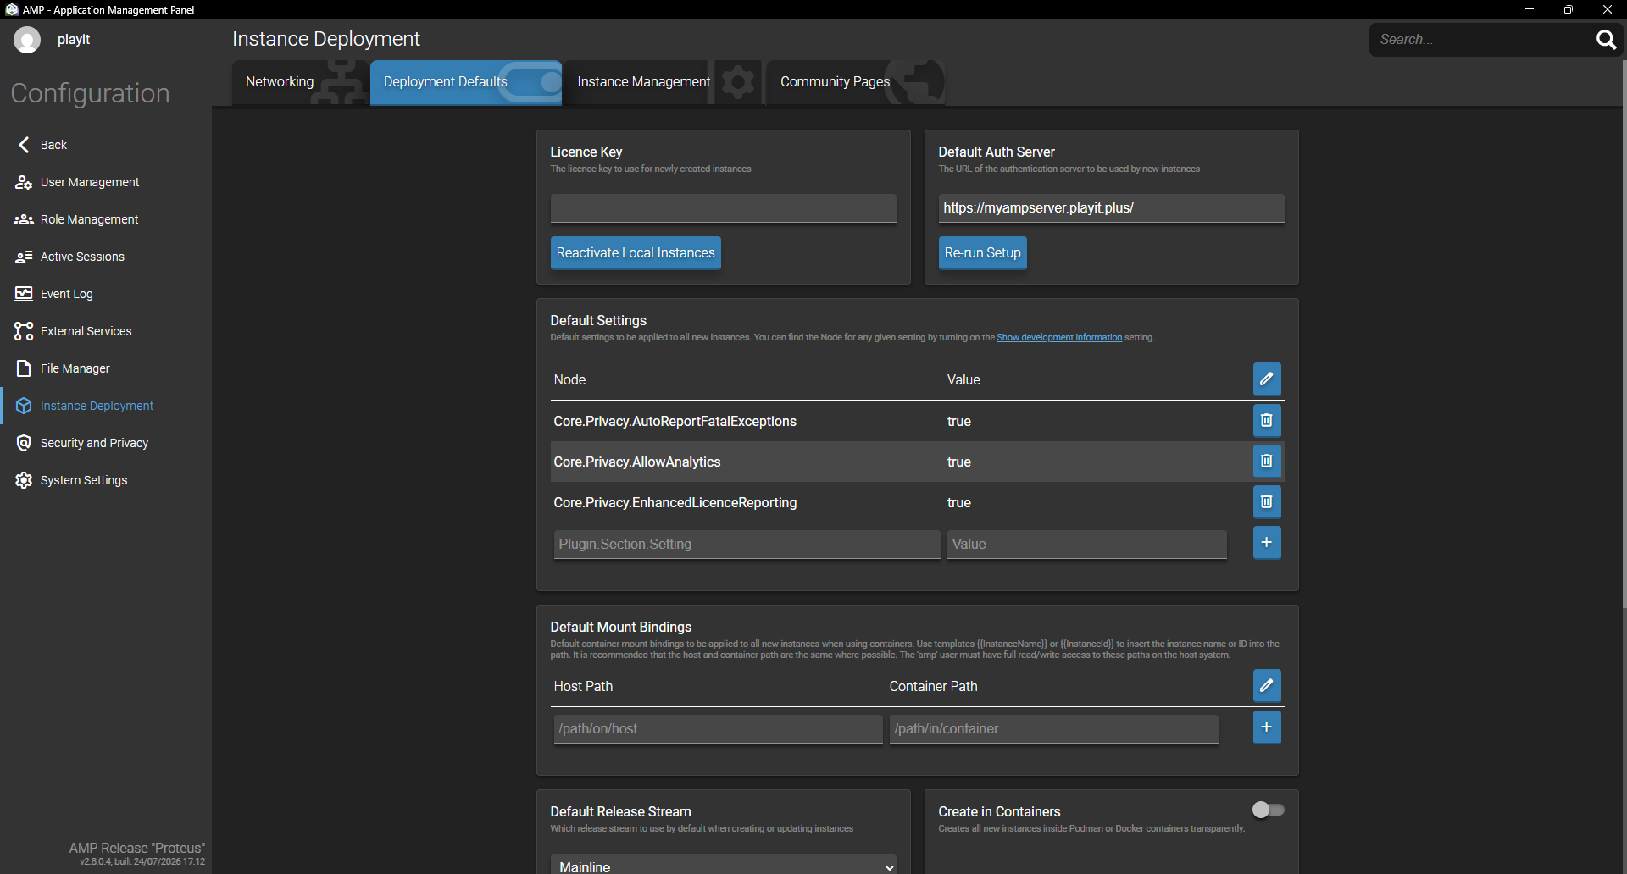Delete Core.Privacy.AutoReportFatalExceptions setting row

(1267, 421)
